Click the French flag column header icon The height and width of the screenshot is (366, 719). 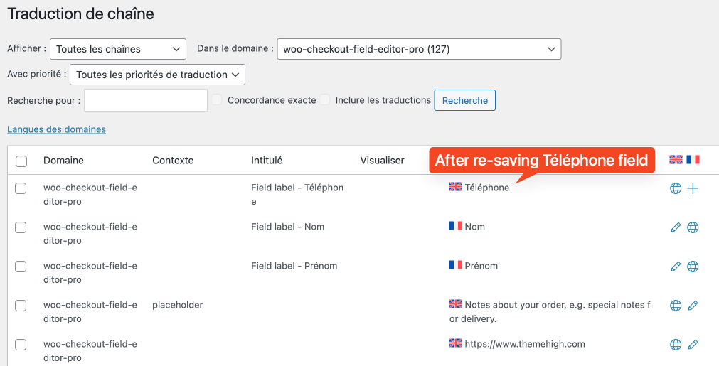tap(693, 159)
